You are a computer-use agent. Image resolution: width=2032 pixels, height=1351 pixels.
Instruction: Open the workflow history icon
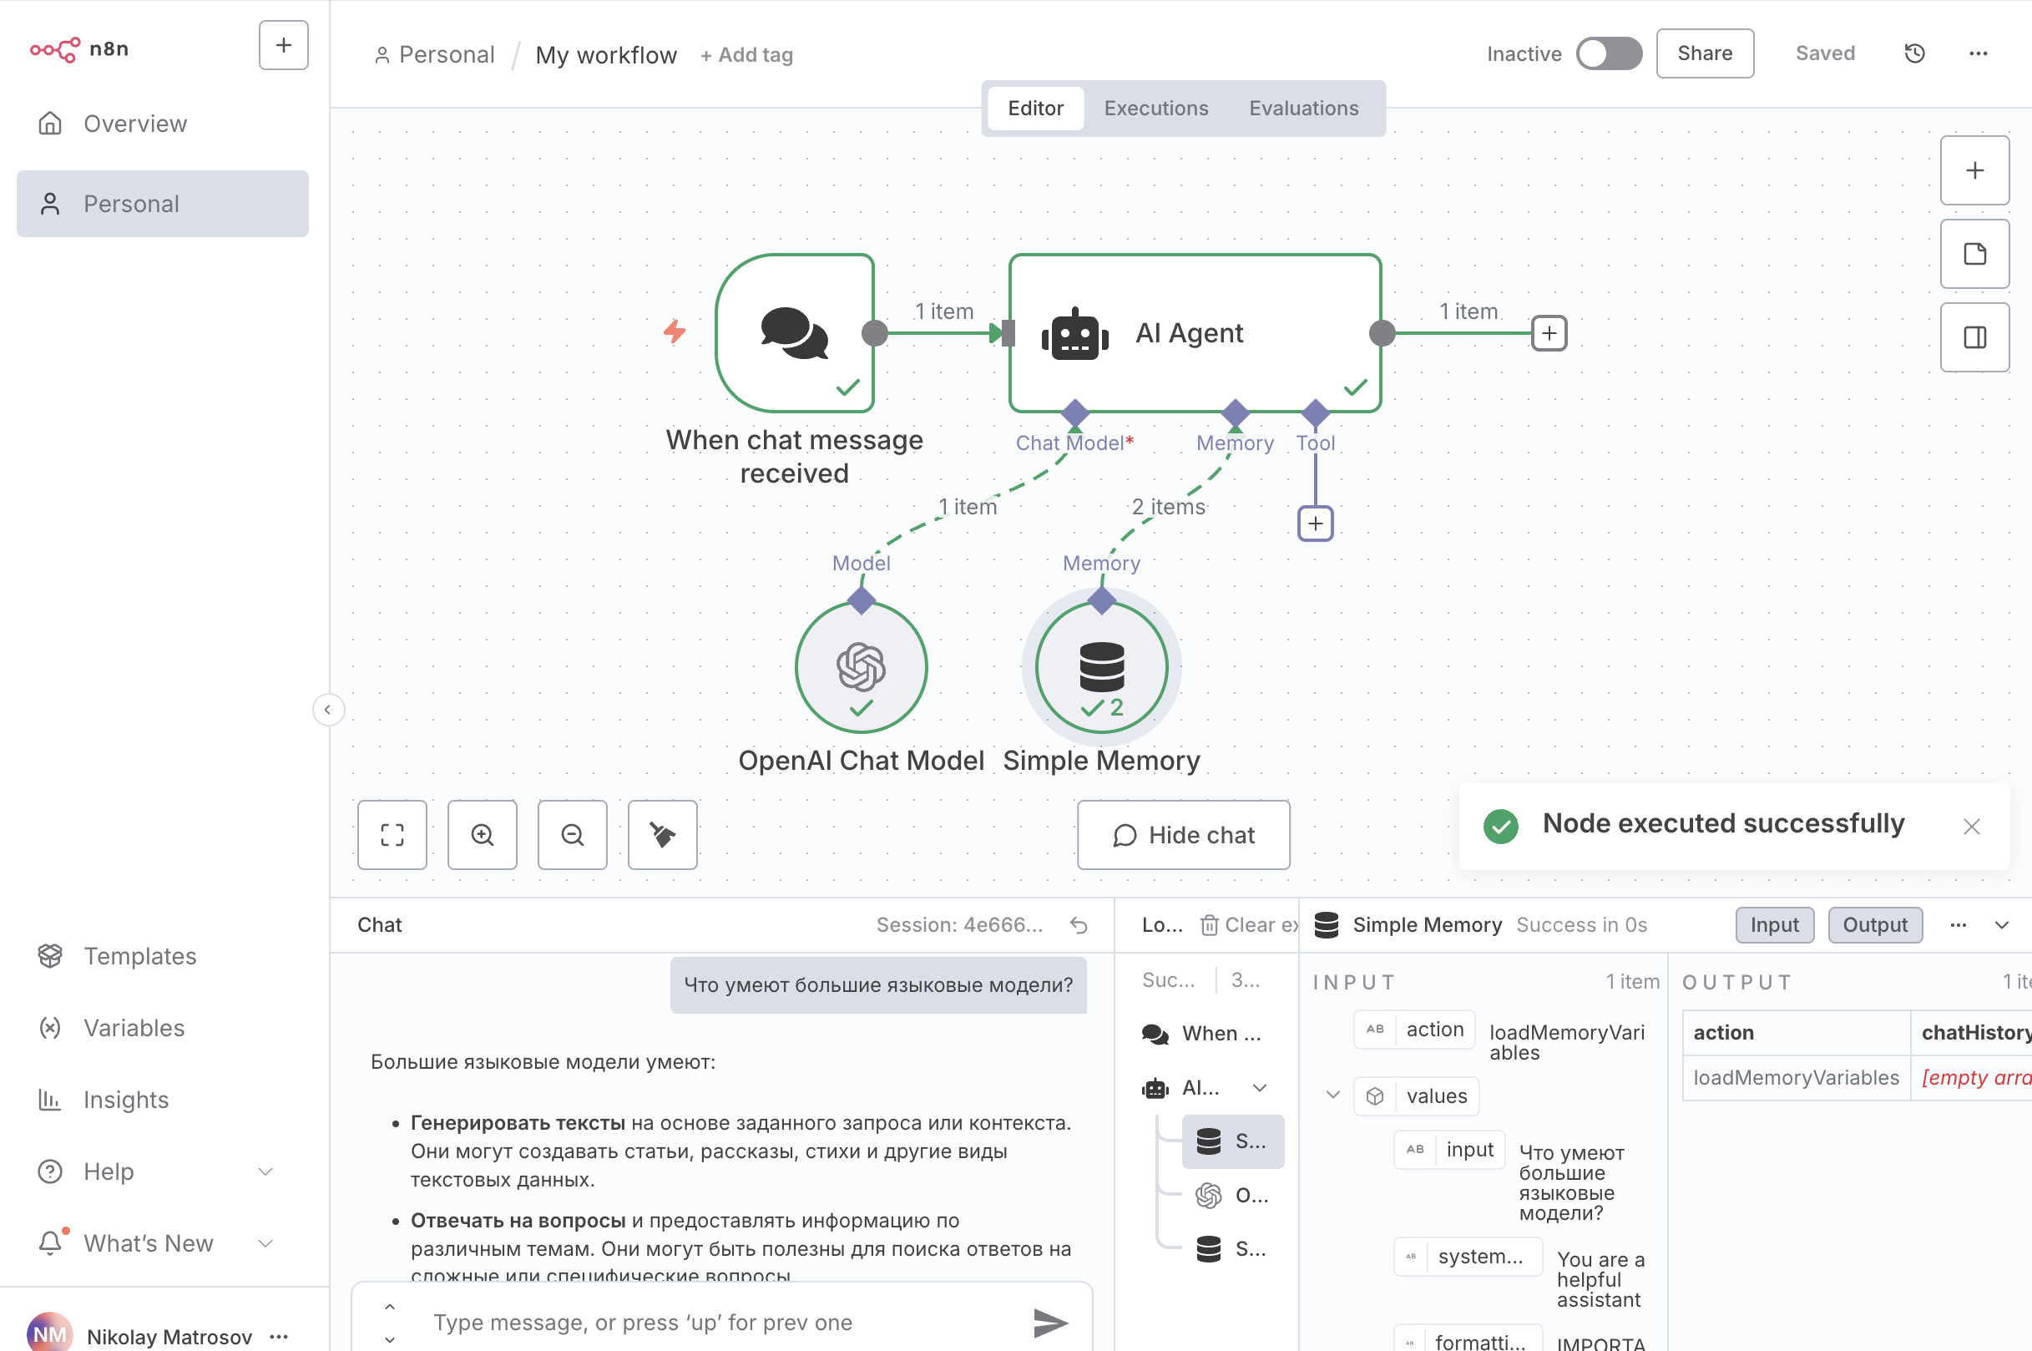click(x=1914, y=53)
